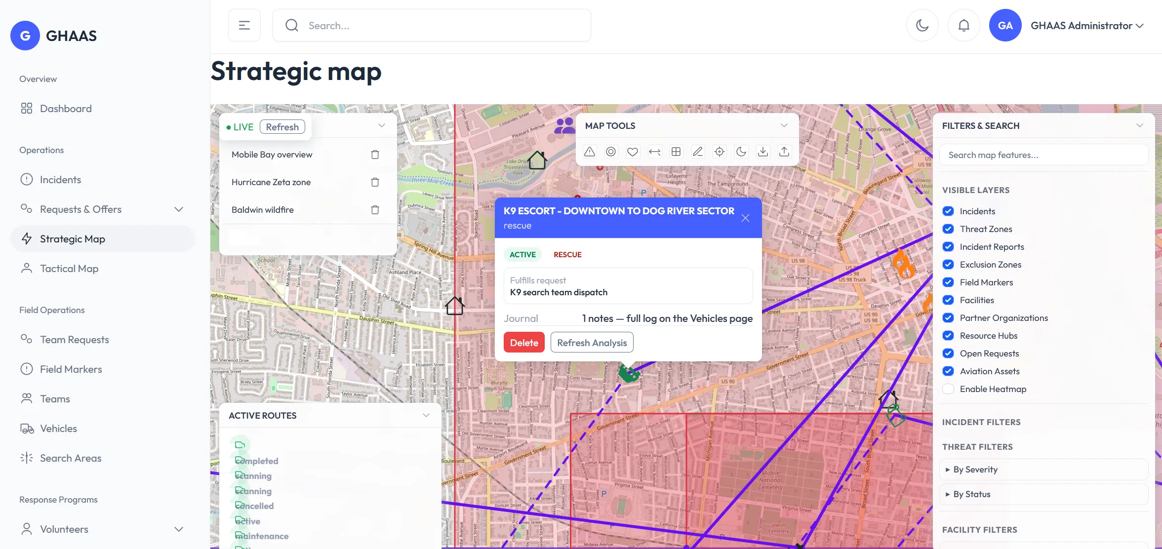
Task: Click Refresh Analysis button
Action: pos(592,343)
